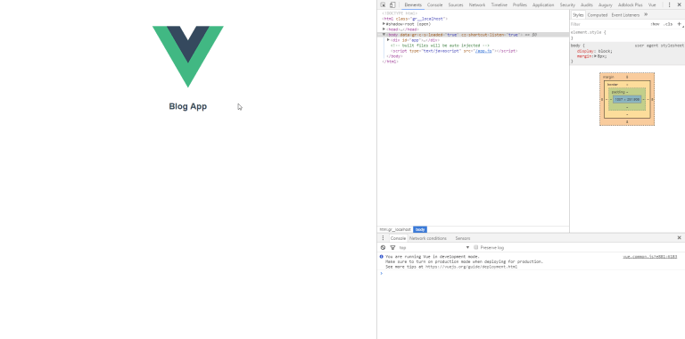The image size is (685, 339).
Task: Enable the Preserve log checkbox
Action: pyautogui.click(x=476, y=247)
